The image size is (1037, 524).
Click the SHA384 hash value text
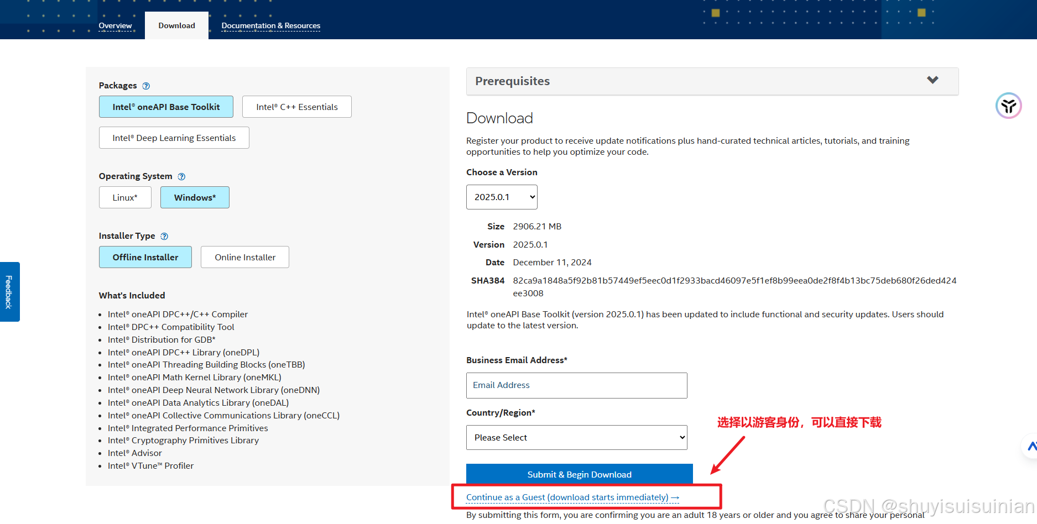(x=734, y=287)
